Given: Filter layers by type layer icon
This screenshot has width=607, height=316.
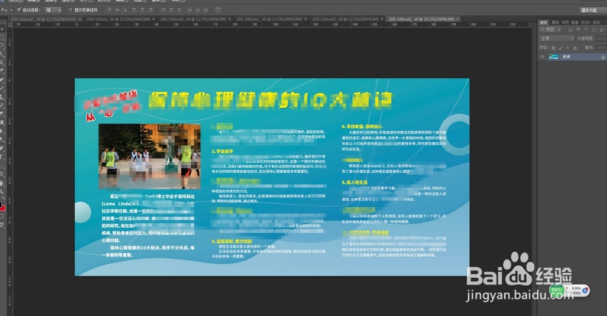Looking at the screenshot, I should click(x=586, y=29).
